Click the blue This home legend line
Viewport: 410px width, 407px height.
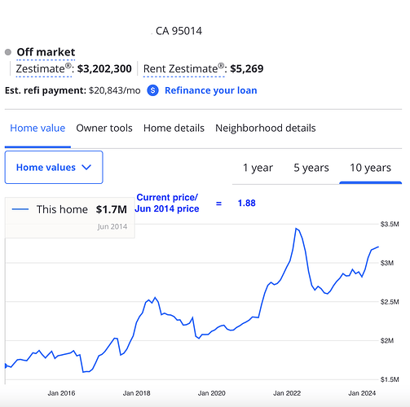click(x=20, y=209)
